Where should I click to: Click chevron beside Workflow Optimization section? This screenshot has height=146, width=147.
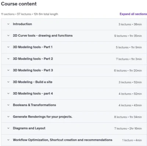(8, 140)
